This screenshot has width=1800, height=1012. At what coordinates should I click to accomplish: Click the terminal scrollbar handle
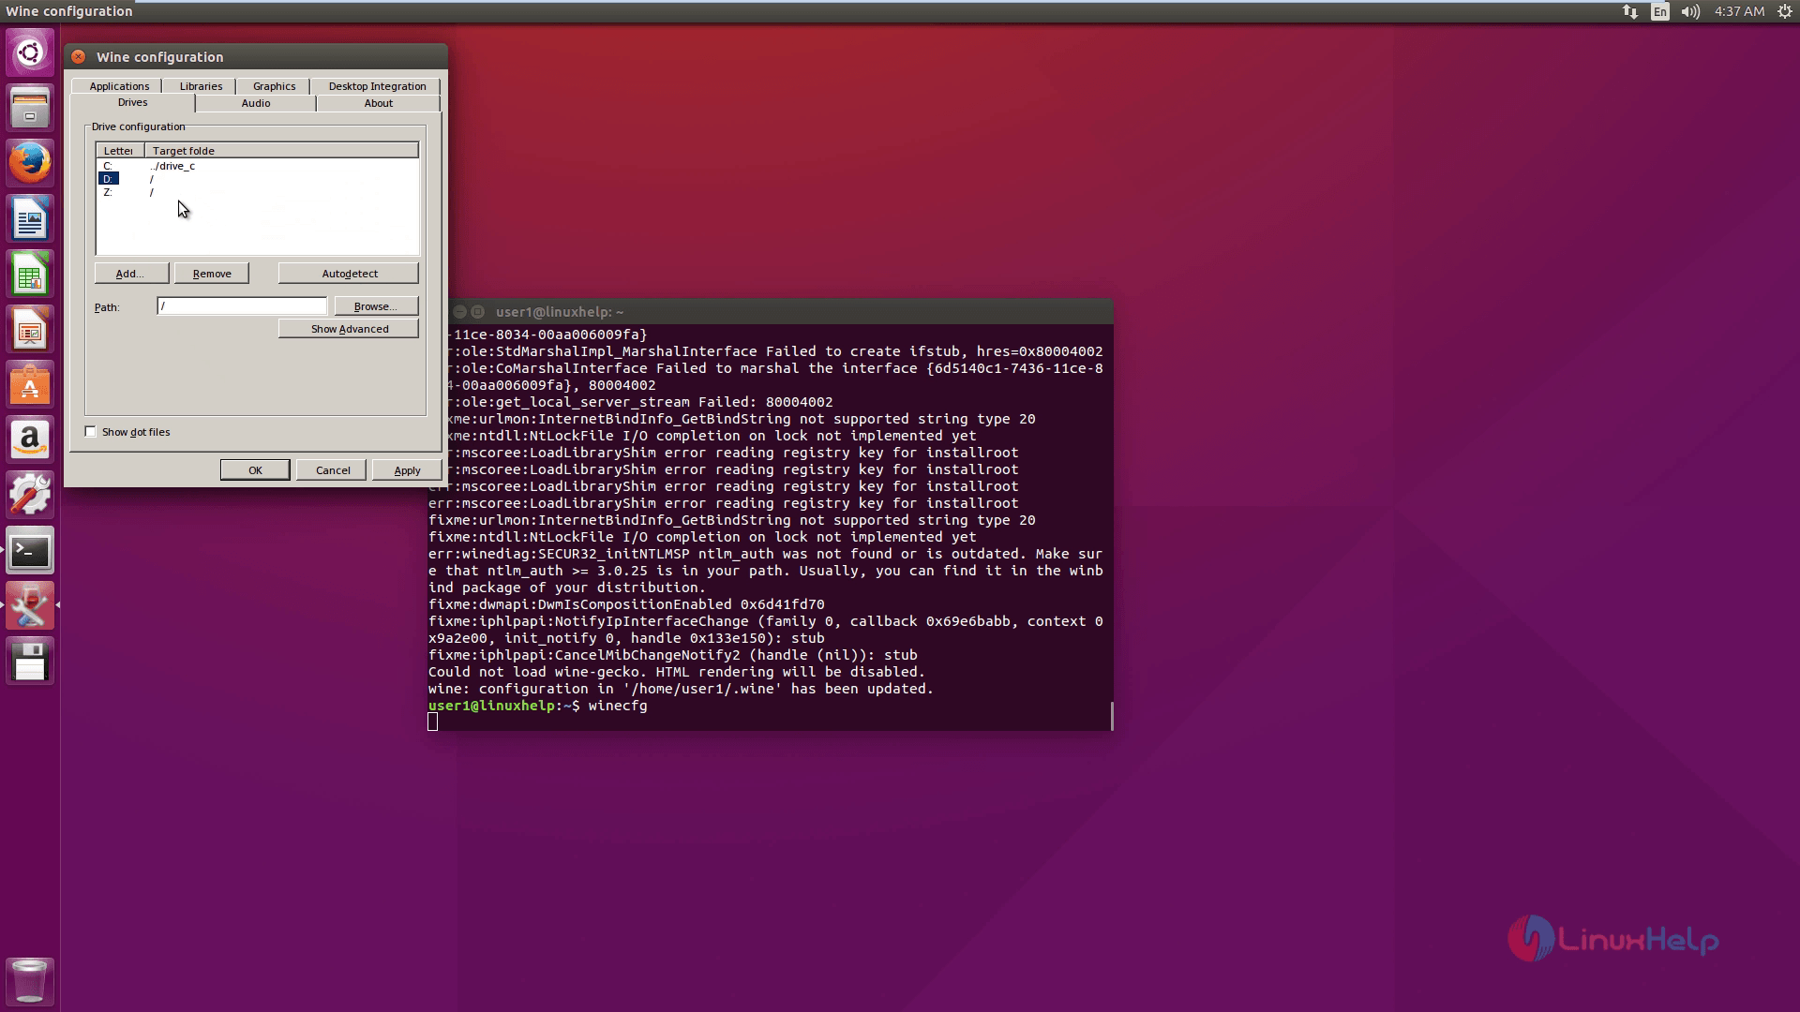[1111, 716]
